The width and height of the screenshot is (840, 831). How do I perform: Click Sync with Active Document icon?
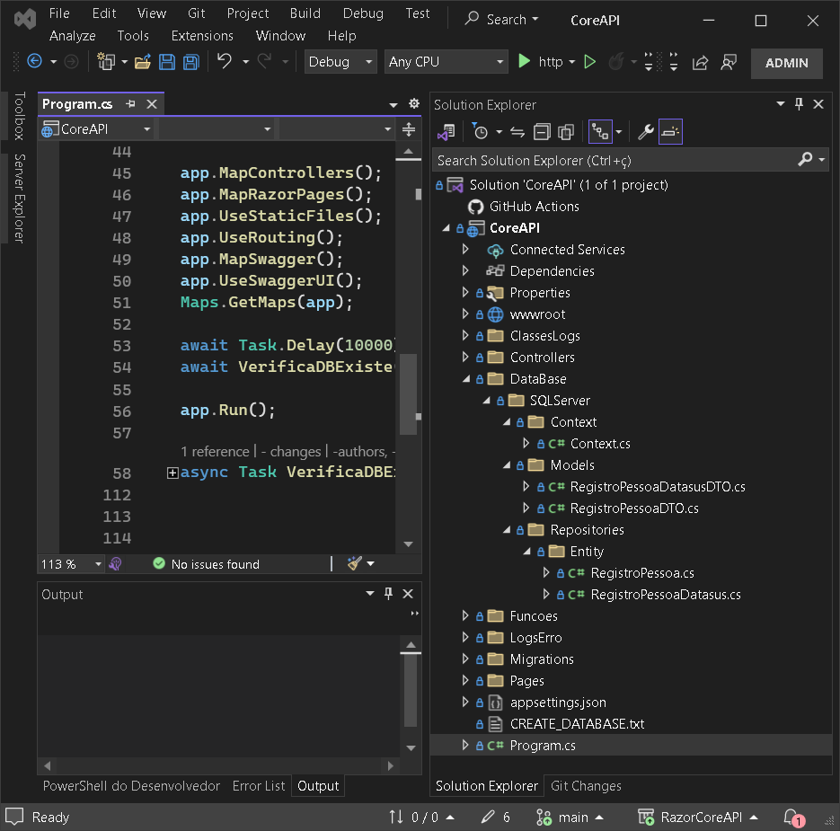pyautogui.click(x=517, y=132)
